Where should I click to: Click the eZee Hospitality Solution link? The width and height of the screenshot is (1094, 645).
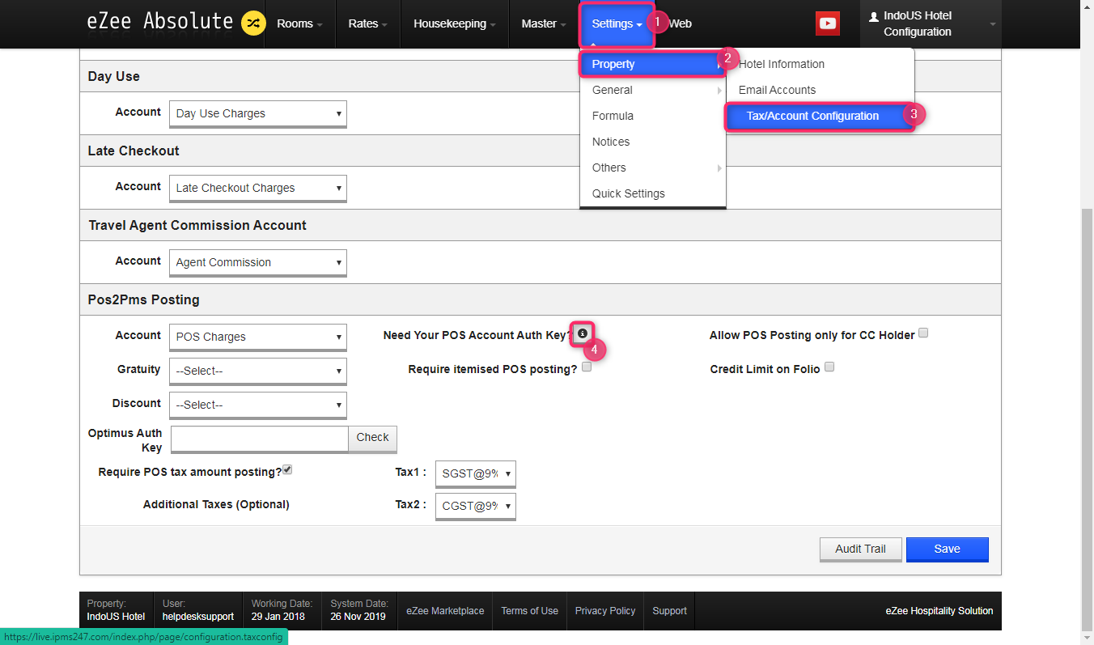(939, 611)
